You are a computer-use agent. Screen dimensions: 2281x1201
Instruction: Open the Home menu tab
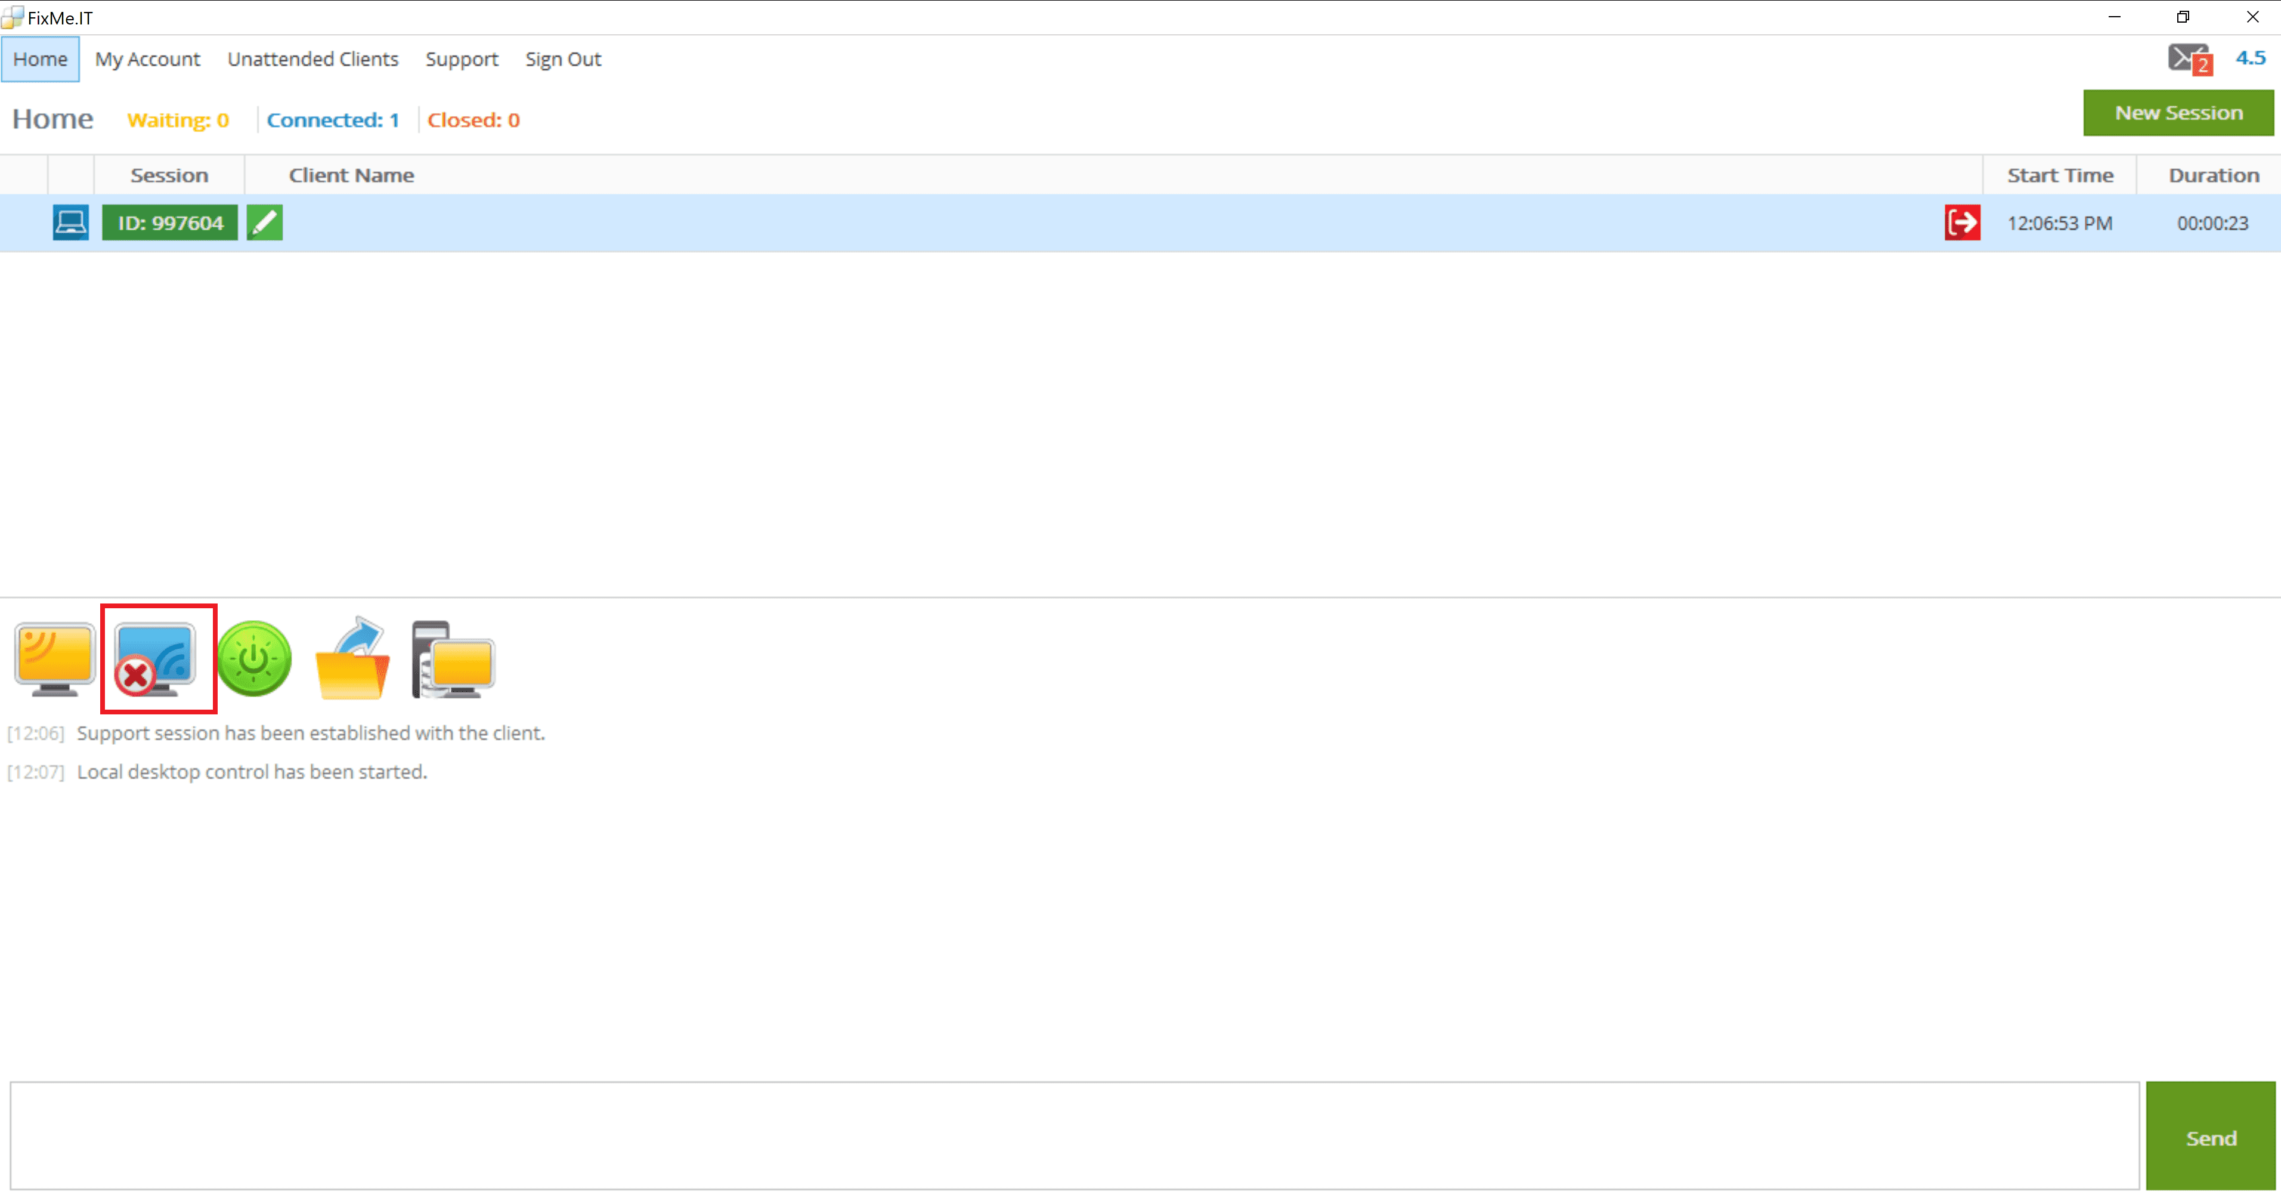tap(40, 60)
